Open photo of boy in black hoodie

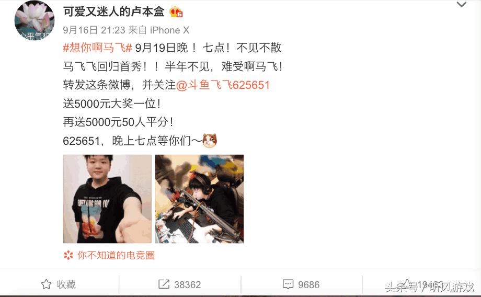[x=107, y=199]
